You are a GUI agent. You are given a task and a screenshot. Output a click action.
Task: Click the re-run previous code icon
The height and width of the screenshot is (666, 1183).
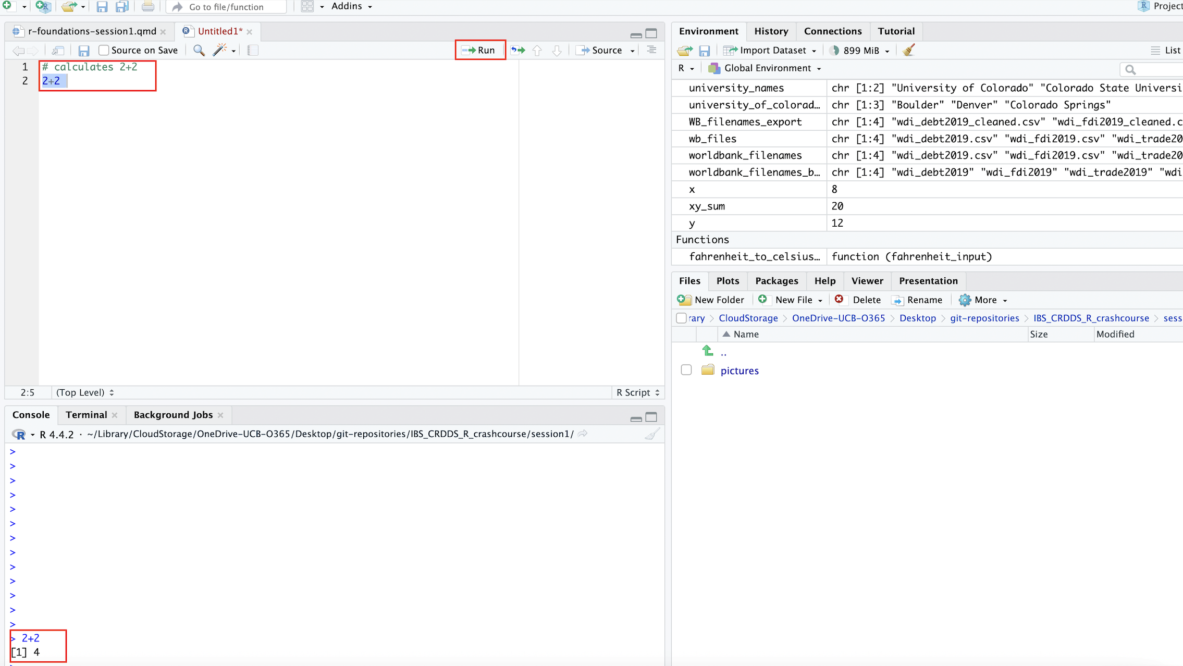(x=517, y=50)
